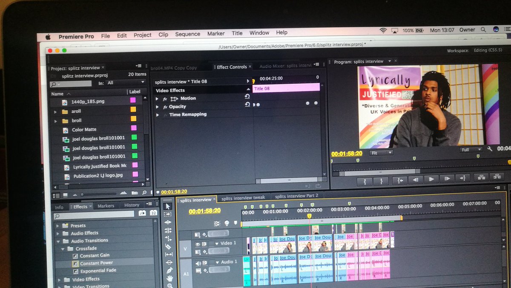Expand the Presets folder
This screenshot has width=511, height=288.
[x=57, y=225]
